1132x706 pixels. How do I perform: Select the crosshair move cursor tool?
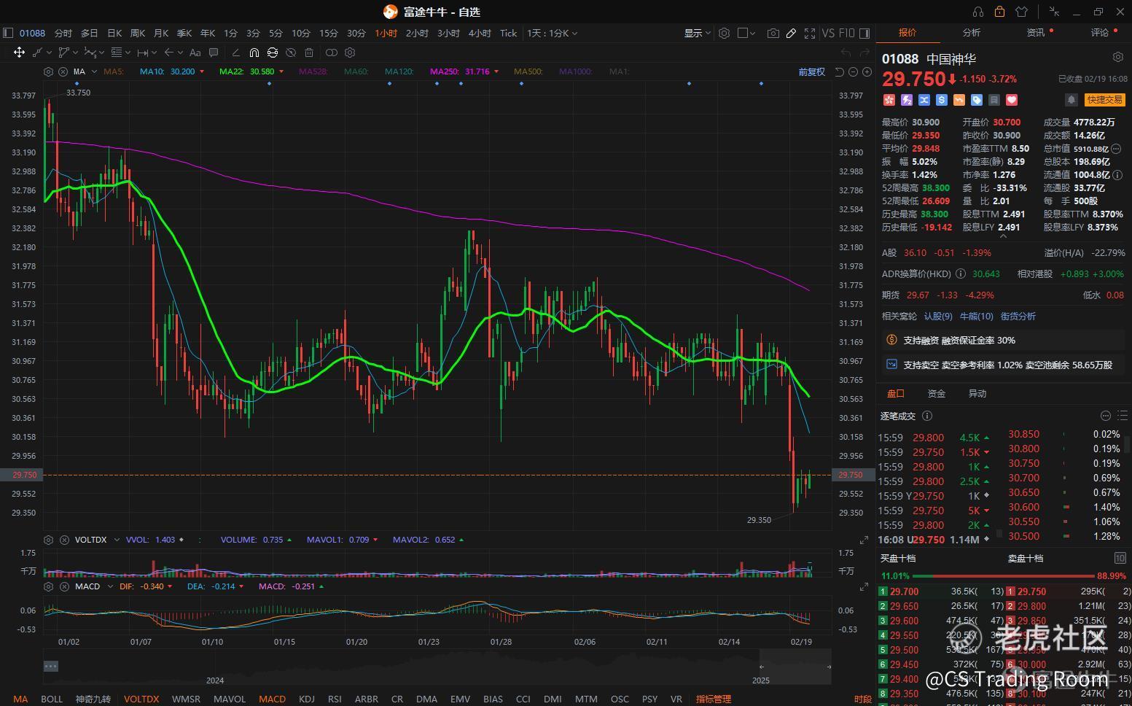click(19, 53)
